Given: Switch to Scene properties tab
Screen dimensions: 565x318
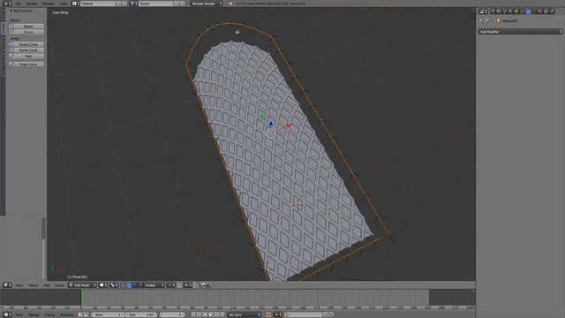Looking at the screenshot, I should coord(505,11).
